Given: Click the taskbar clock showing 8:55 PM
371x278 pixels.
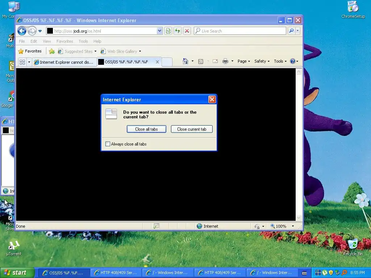Looking at the screenshot, I should click(357, 273).
